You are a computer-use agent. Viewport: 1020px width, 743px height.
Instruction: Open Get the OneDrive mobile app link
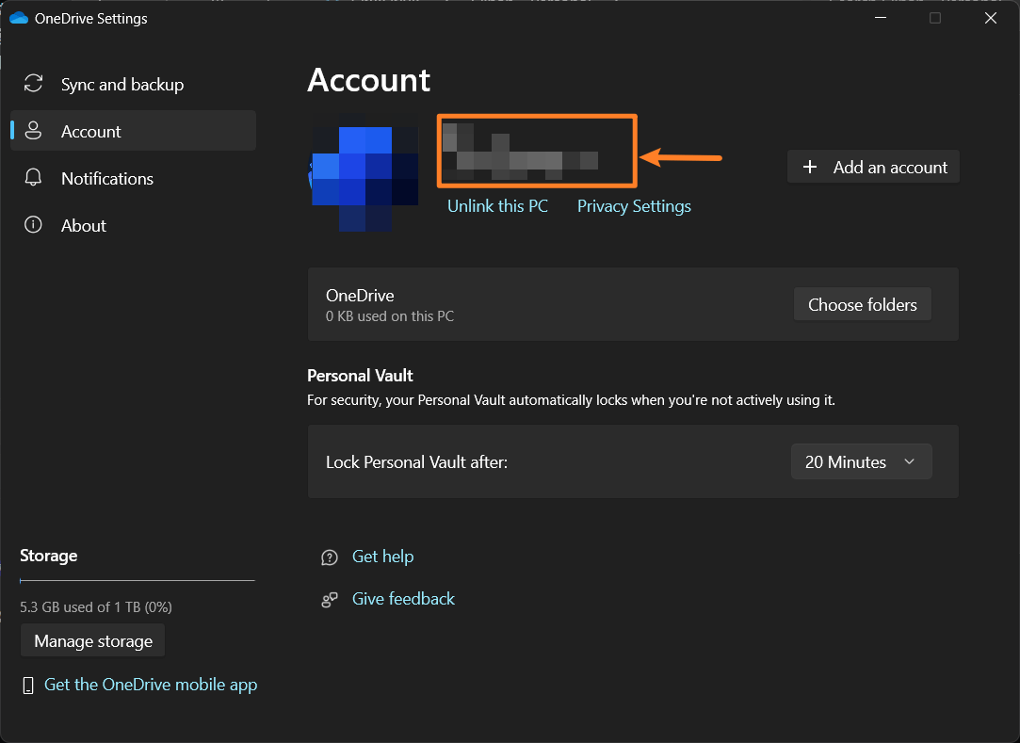[151, 686]
